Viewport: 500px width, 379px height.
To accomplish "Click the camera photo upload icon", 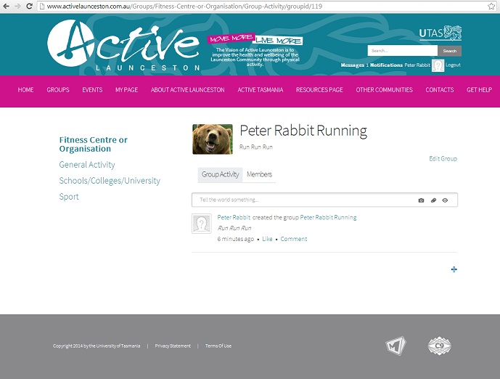I will pyautogui.click(x=421, y=200).
